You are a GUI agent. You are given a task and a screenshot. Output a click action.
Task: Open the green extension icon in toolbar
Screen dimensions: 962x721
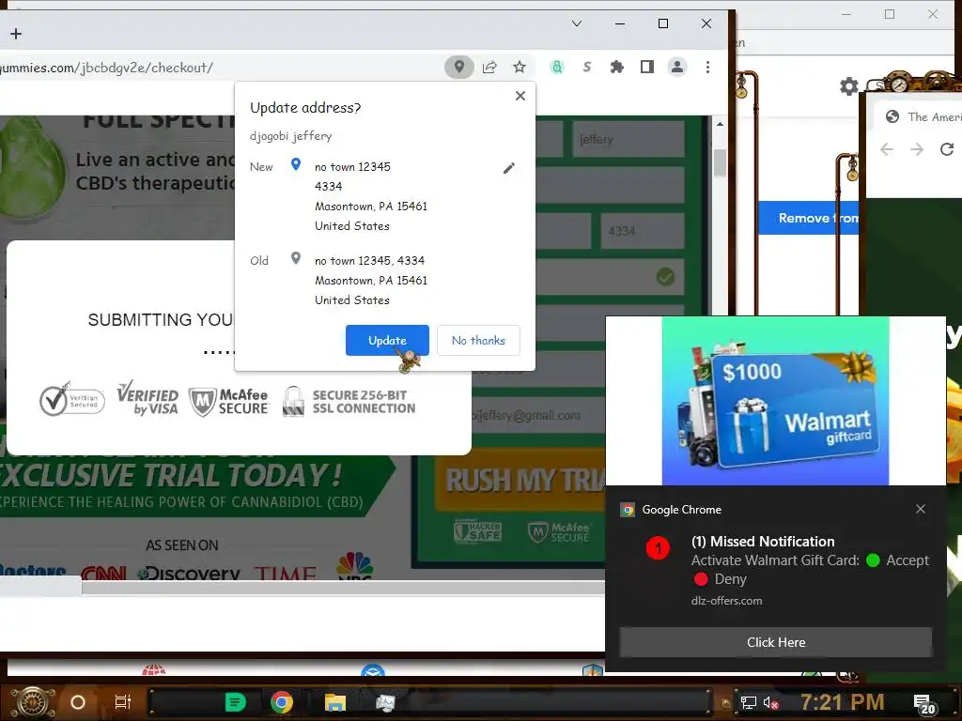(x=557, y=67)
